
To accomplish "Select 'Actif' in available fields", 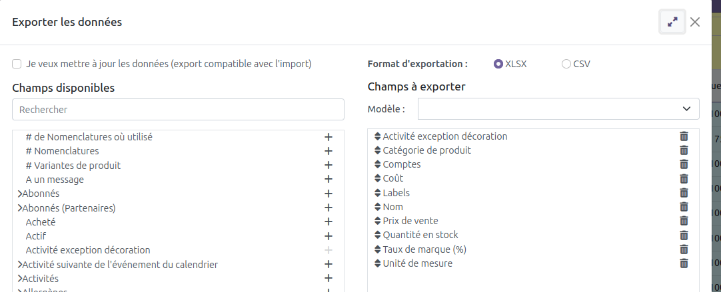I will [35, 236].
